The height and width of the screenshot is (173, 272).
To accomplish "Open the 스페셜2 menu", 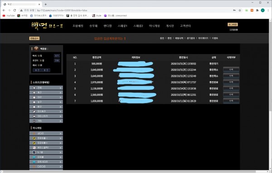I will coord(138,26).
